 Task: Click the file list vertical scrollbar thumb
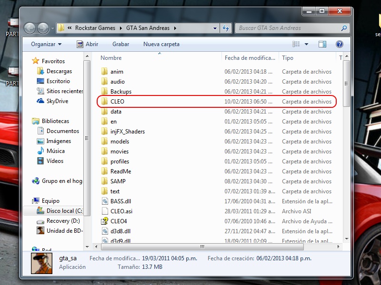pyautogui.click(x=347, y=84)
